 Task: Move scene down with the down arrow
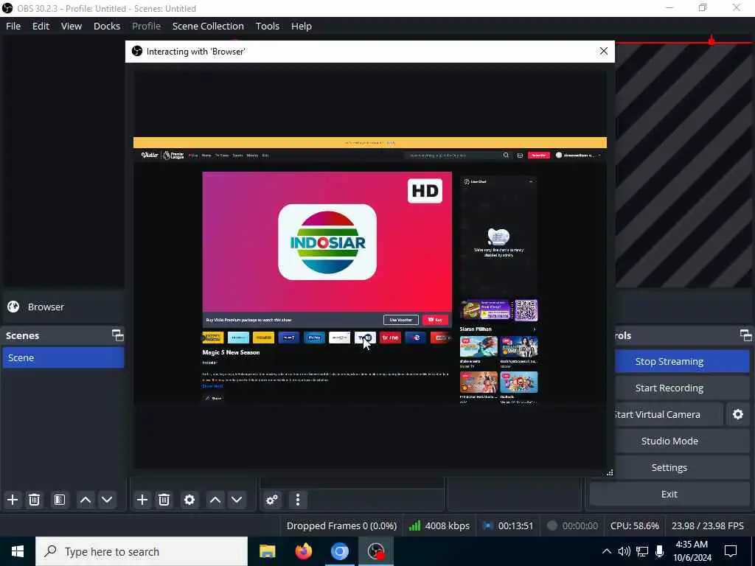pyautogui.click(x=107, y=500)
